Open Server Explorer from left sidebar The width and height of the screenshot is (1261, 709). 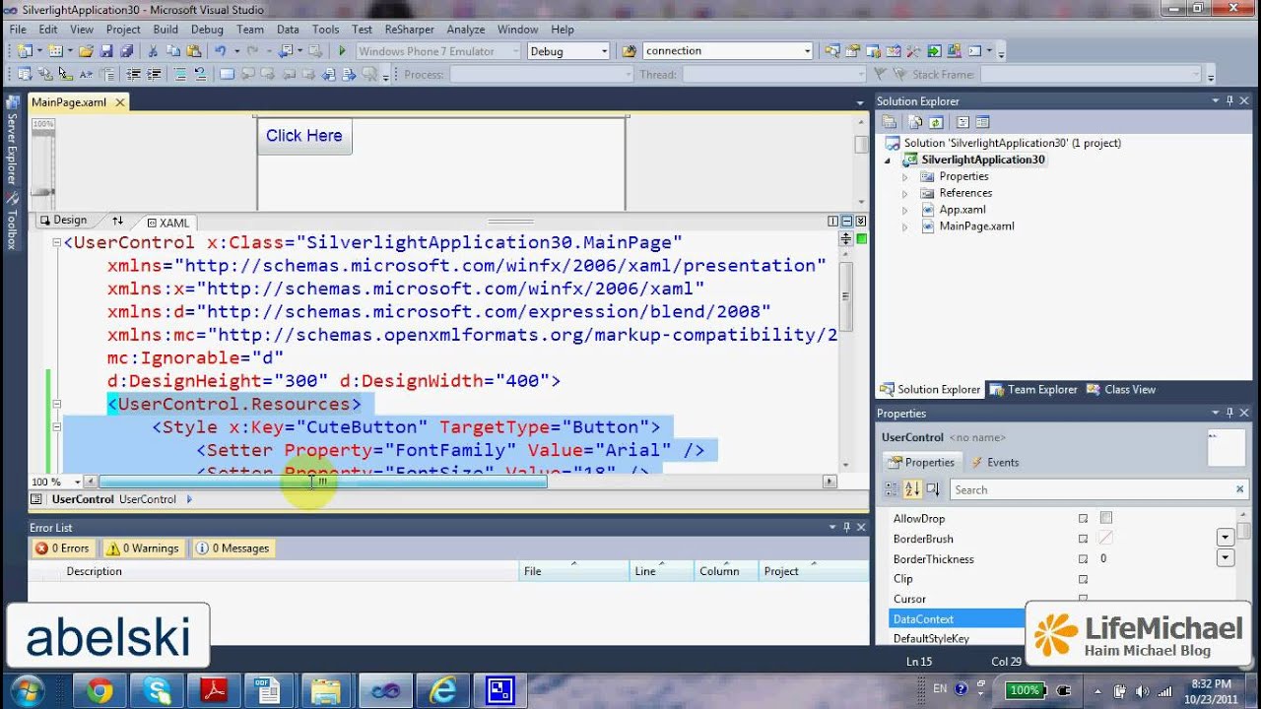click(12, 141)
